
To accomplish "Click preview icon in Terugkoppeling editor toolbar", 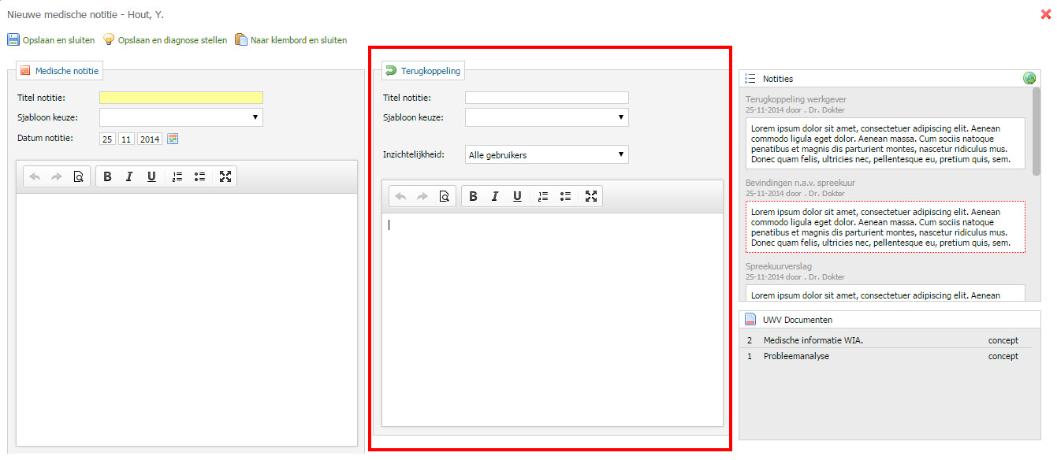I will [444, 197].
